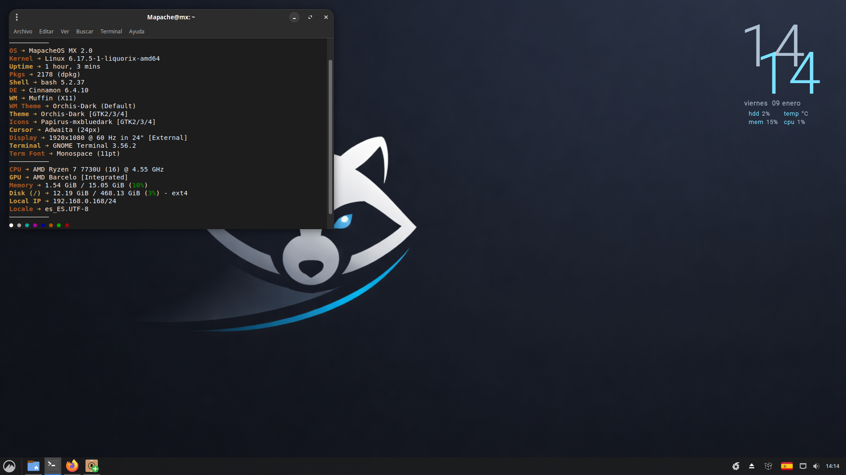Open the removable drives eject applet
Viewport: 846px width, 475px height.
(x=752, y=466)
